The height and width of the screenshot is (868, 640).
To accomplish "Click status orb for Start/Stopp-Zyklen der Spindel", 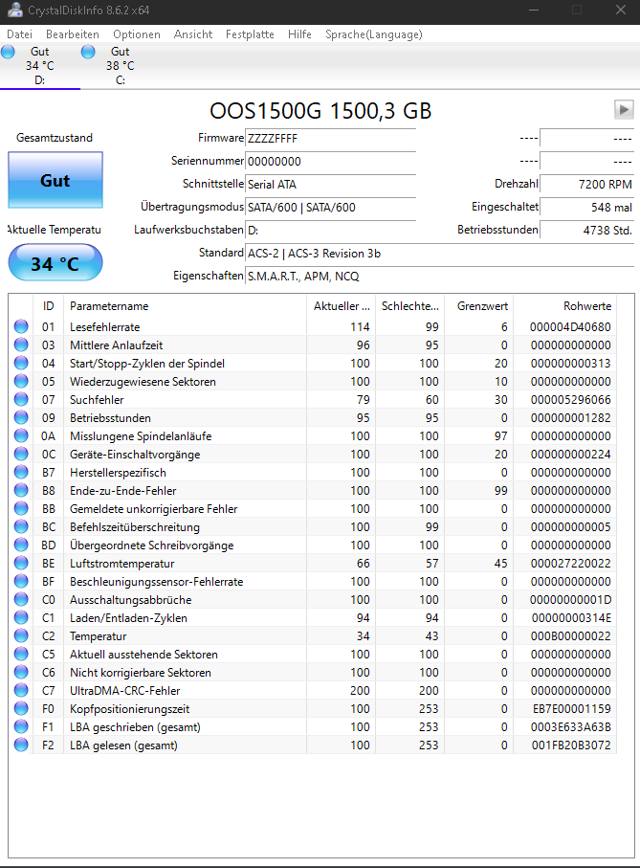I will pyautogui.click(x=21, y=363).
